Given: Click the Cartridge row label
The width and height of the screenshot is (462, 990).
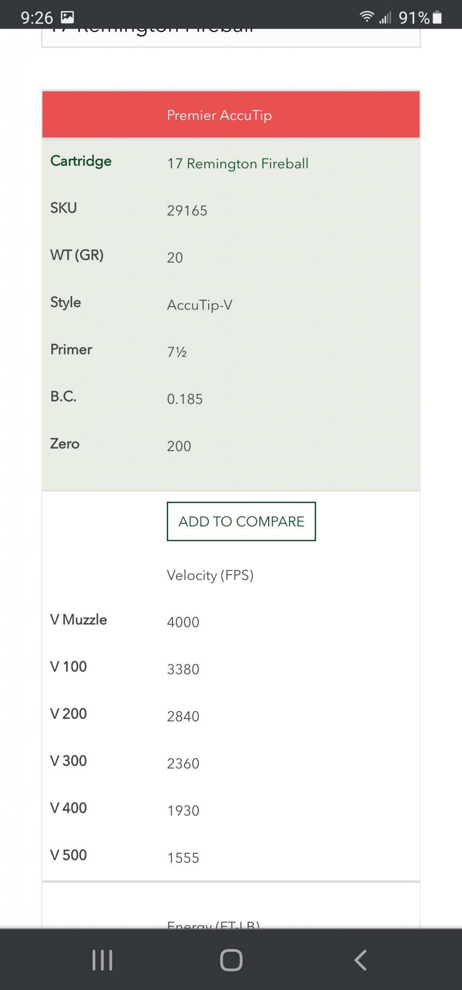Looking at the screenshot, I should coord(81,161).
